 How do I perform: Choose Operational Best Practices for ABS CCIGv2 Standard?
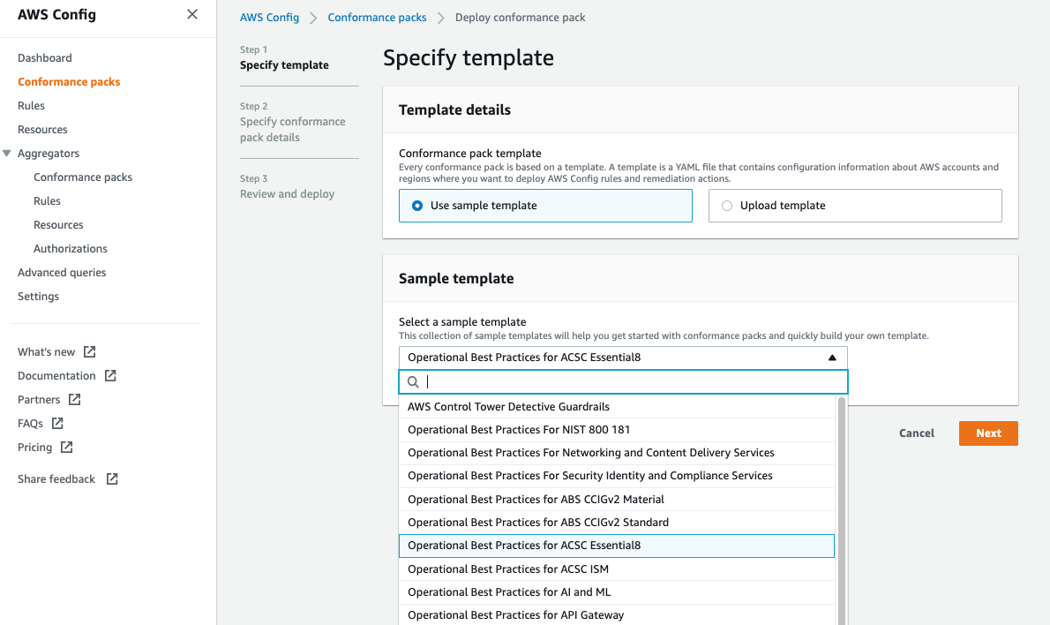pos(617,523)
